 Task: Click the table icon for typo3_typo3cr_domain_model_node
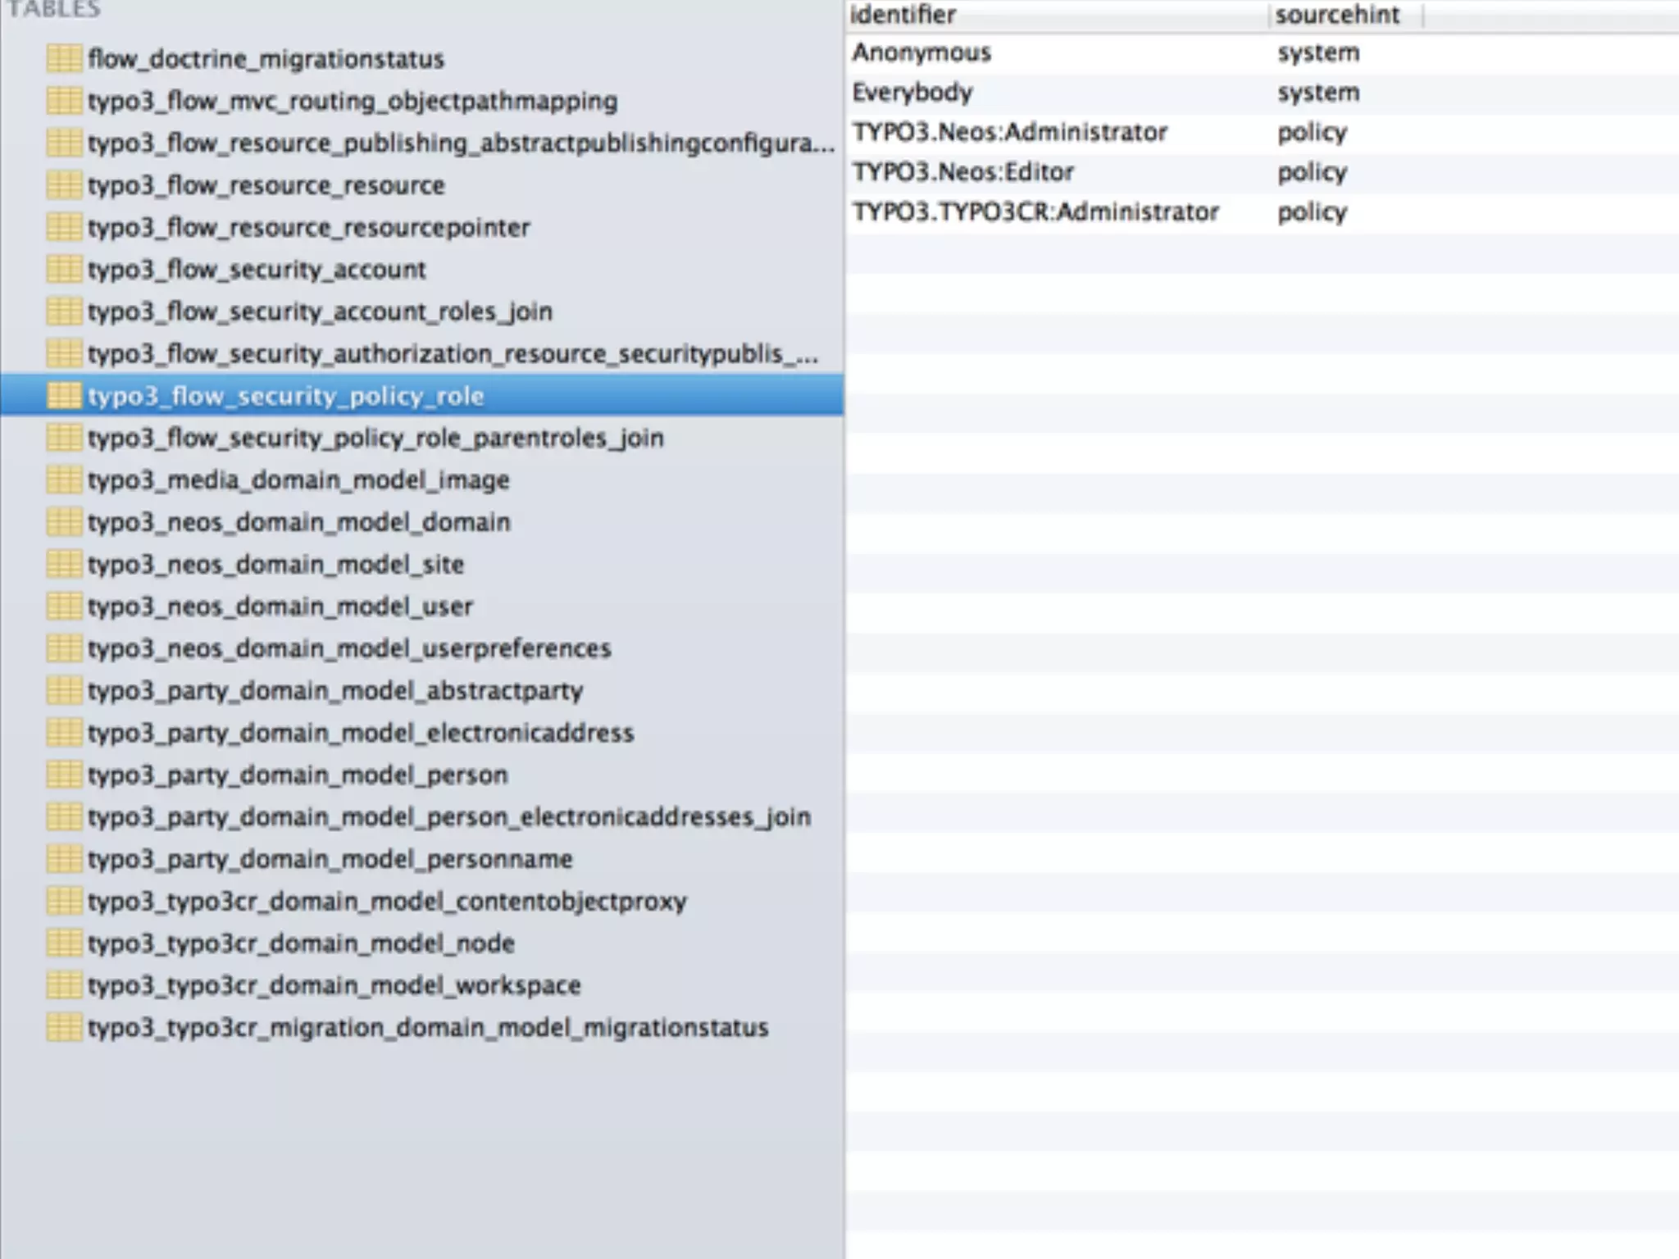coord(64,943)
